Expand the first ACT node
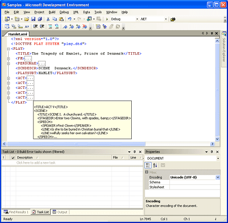The height and width of the screenshot is (223, 228). (9, 78)
